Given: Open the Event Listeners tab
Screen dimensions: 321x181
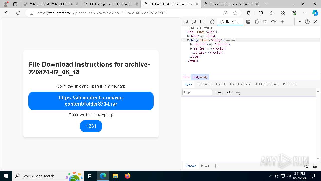Looking at the screenshot, I should tap(240, 84).
